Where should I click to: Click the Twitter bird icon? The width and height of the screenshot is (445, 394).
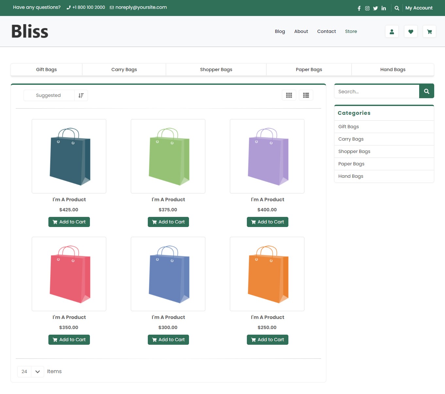(375, 8)
